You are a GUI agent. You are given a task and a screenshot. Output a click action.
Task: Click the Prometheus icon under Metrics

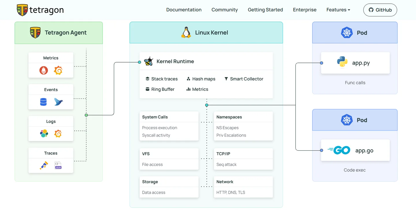(44, 70)
